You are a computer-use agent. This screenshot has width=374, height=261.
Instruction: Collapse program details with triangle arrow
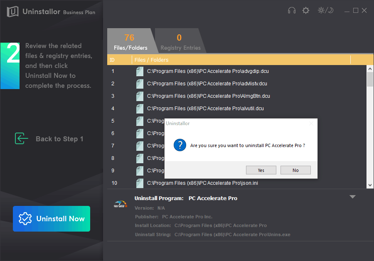tap(352, 197)
